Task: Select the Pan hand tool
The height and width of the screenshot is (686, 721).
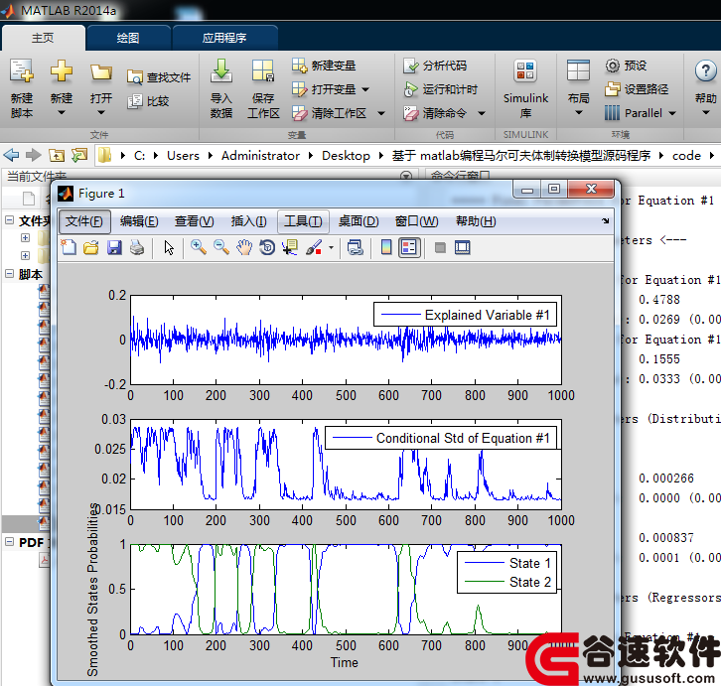Action: pyautogui.click(x=244, y=248)
